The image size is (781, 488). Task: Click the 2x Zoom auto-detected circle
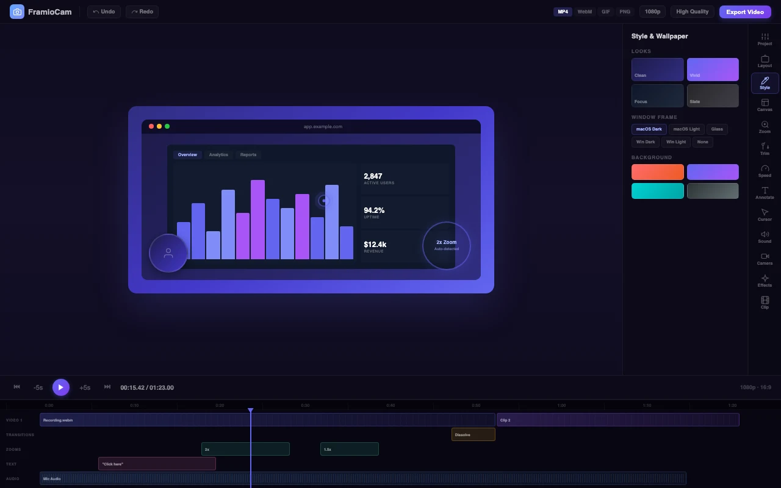[x=446, y=245]
